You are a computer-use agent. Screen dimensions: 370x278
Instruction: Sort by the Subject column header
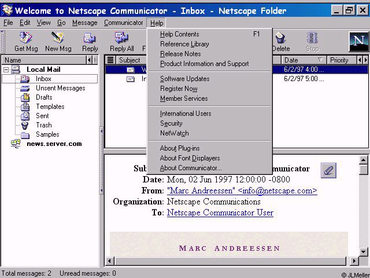tap(131, 60)
